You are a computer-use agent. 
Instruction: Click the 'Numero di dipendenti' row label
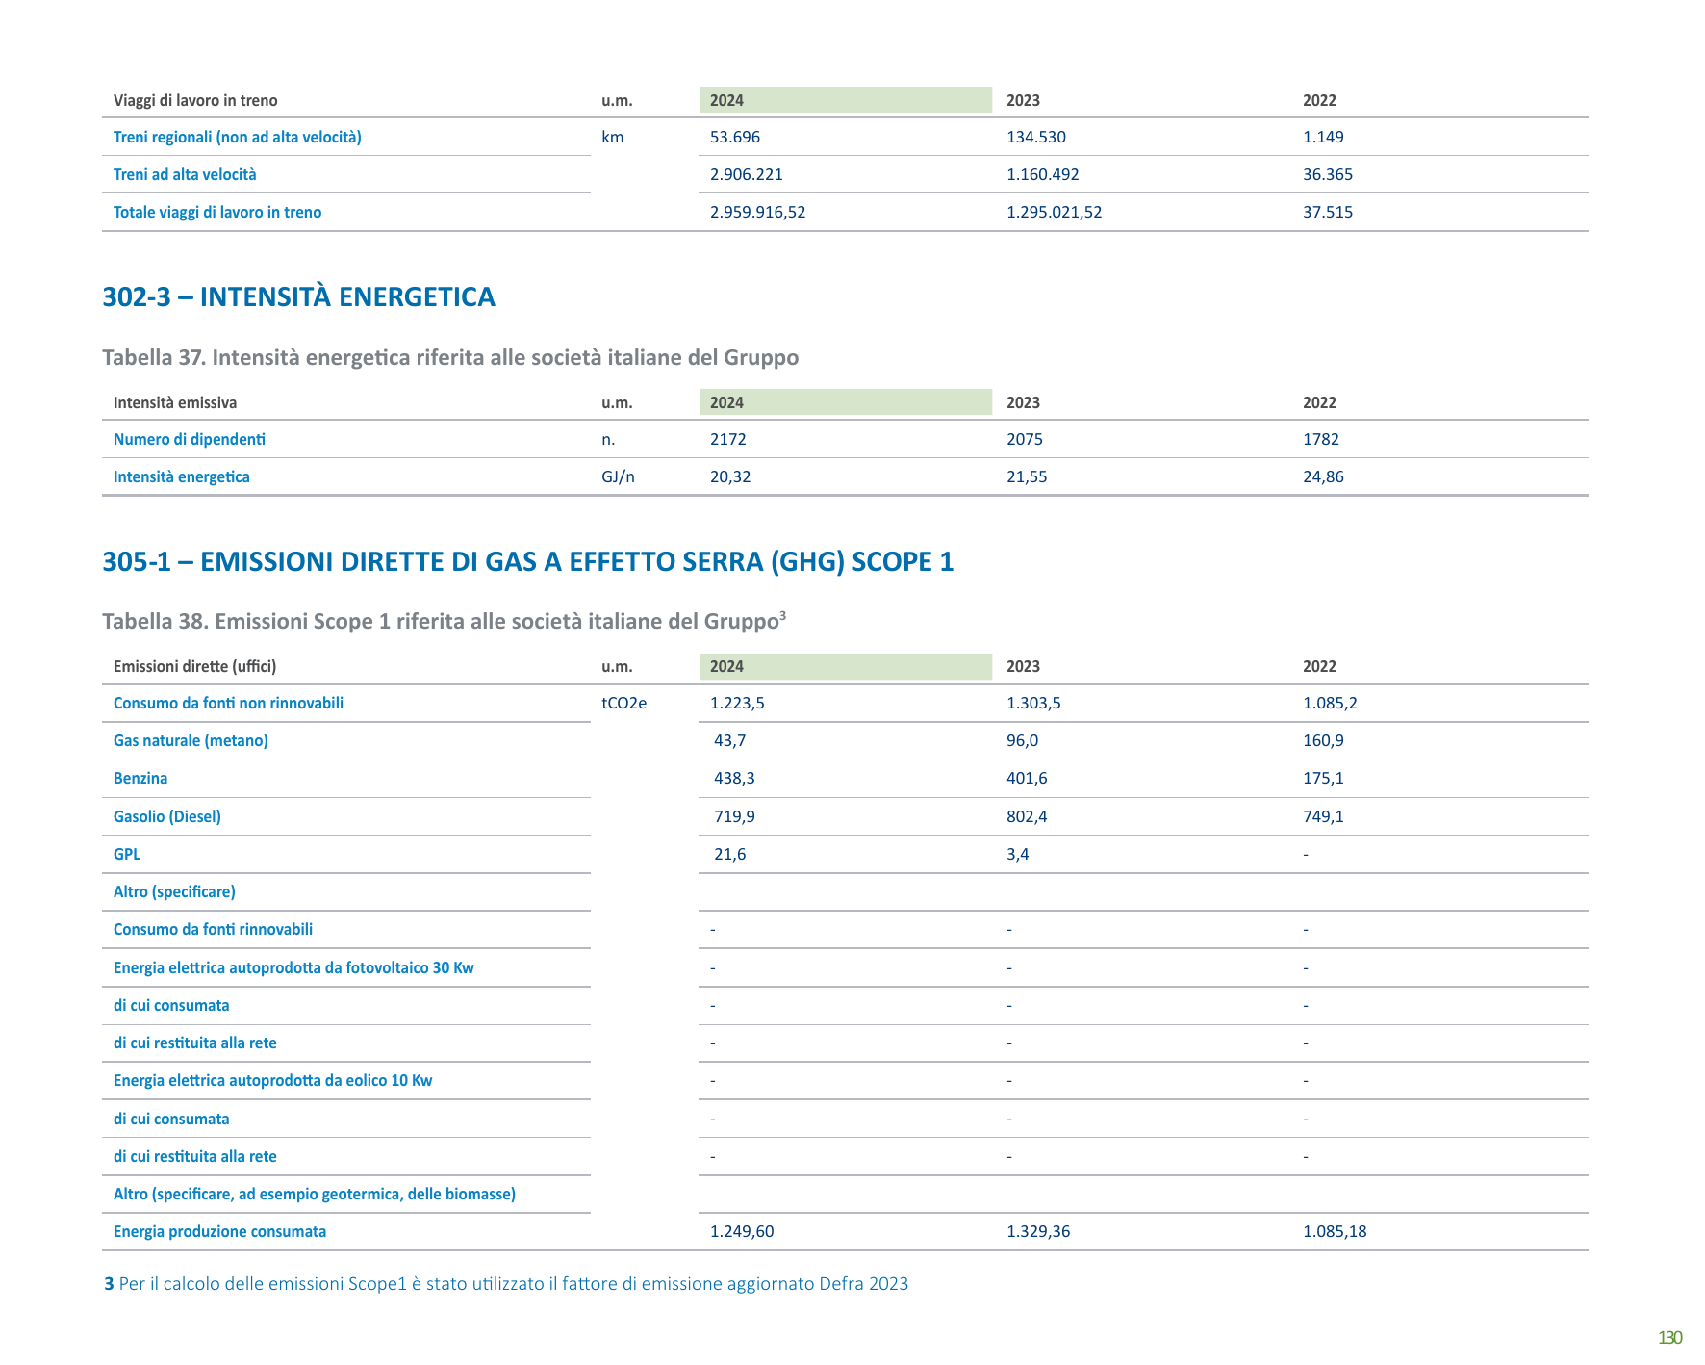click(x=190, y=439)
